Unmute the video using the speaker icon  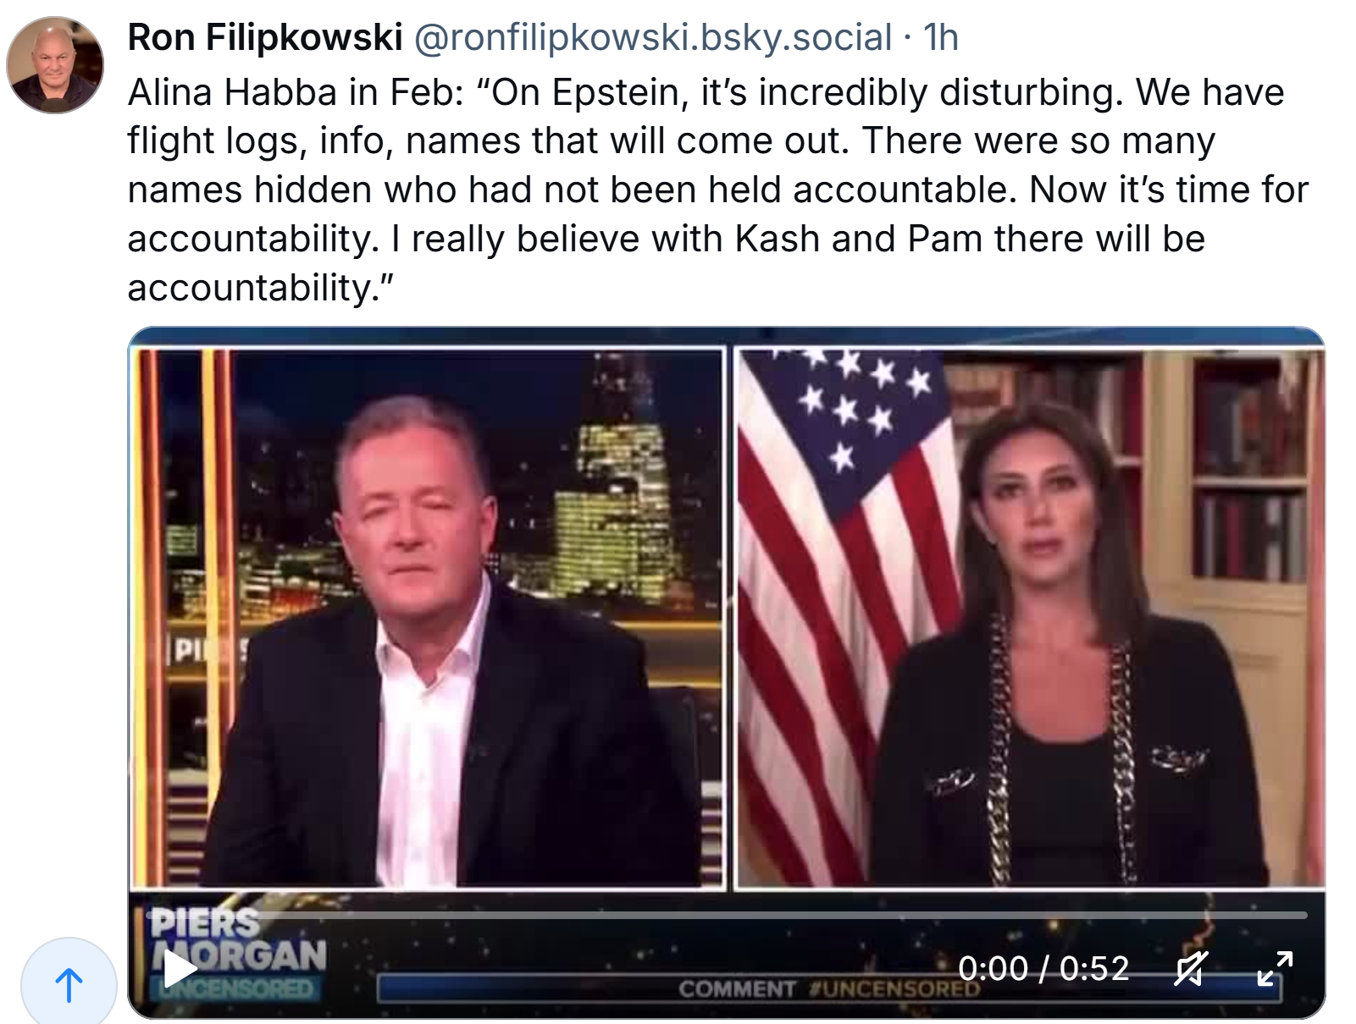coord(1190,969)
